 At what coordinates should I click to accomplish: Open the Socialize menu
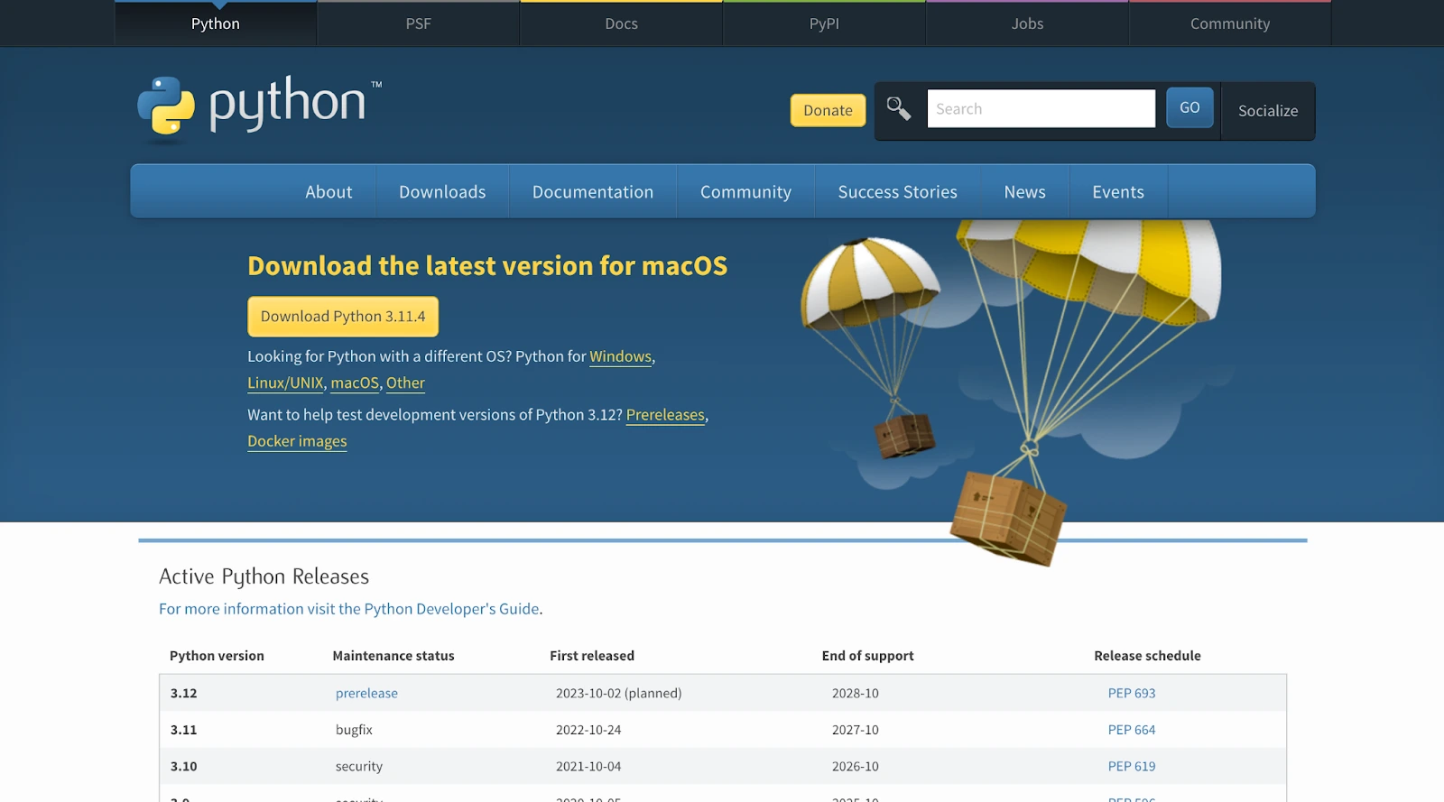(1267, 111)
